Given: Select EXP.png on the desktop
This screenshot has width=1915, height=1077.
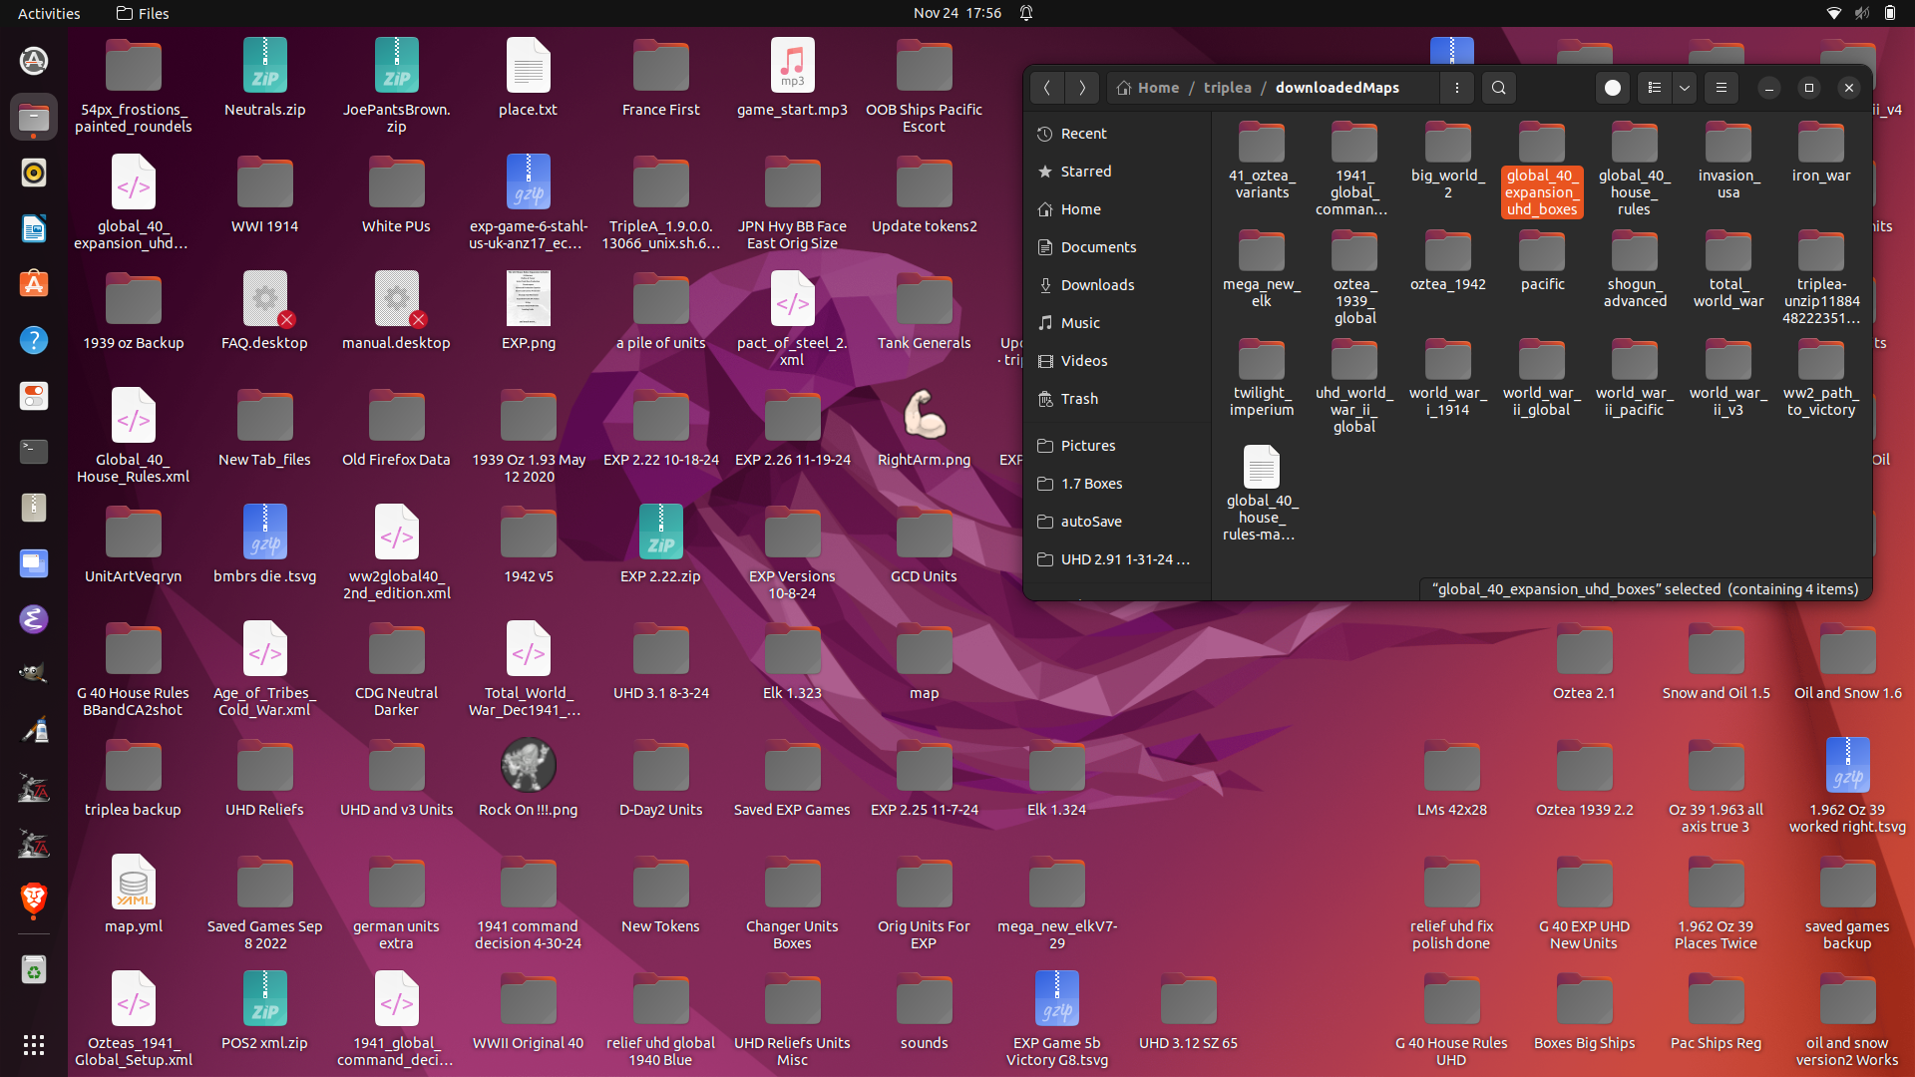Looking at the screenshot, I should tap(528, 311).
